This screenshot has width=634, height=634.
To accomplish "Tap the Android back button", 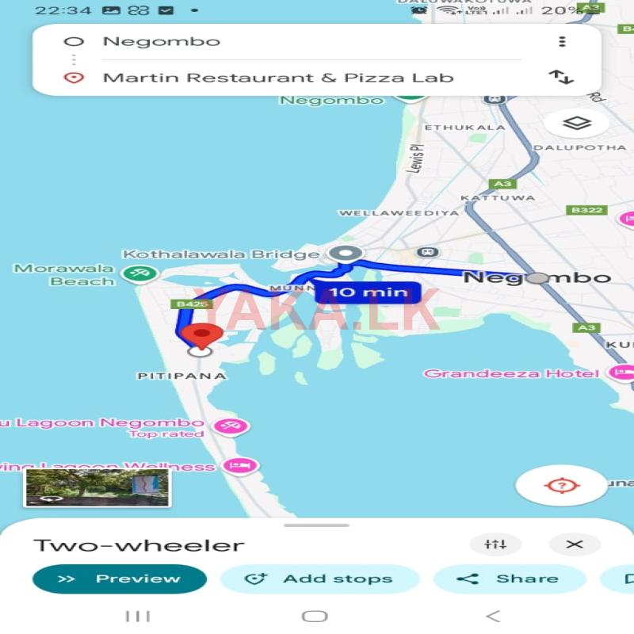I will coord(493,617).
